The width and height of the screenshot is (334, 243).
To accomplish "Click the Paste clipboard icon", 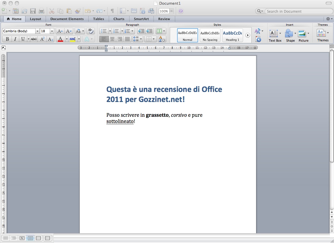I will (x=69, y=11).
